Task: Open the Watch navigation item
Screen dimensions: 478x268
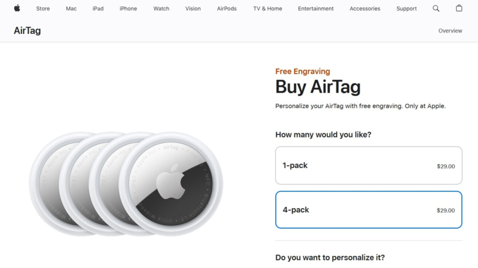Action: coord(161,8)
